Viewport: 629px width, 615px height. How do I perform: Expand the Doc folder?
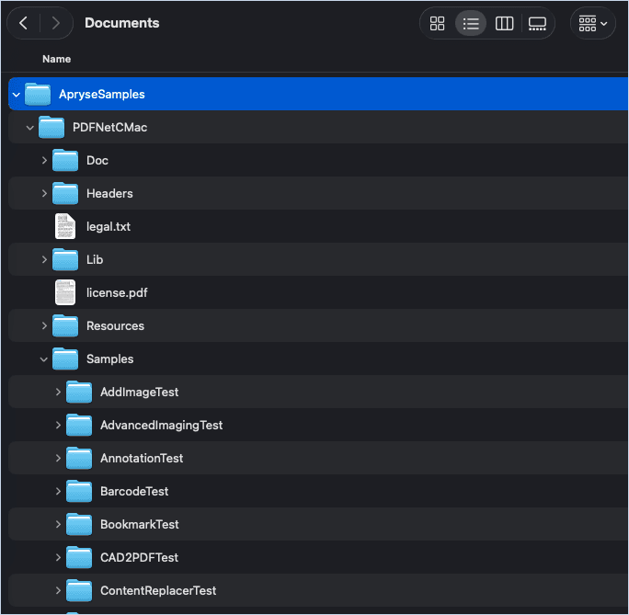[44, 160]
